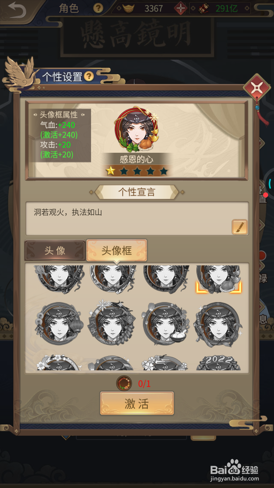Tap the gold ingot currency icon
Viewport: 274px width, 488px height.
[x=128, y=8]
